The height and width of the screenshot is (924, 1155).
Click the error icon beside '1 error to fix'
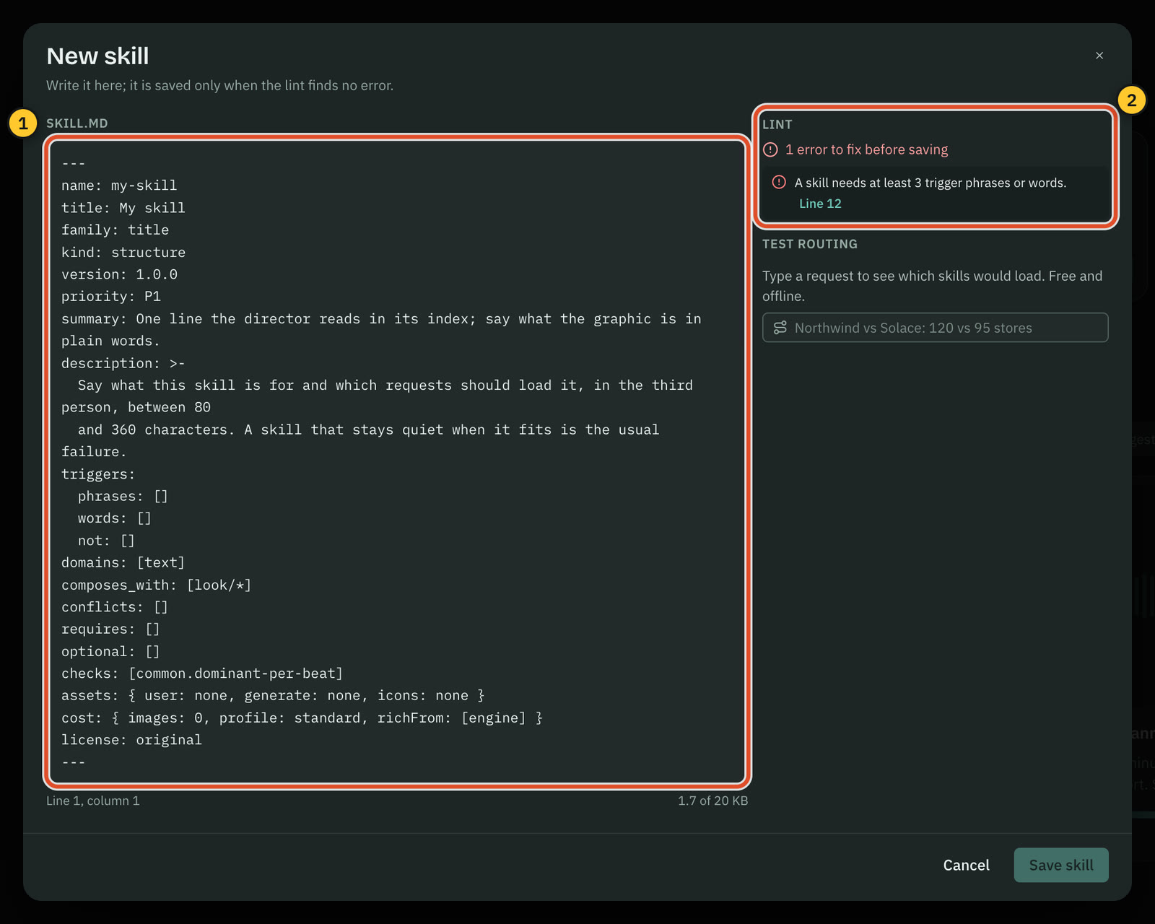coord(771,149)
